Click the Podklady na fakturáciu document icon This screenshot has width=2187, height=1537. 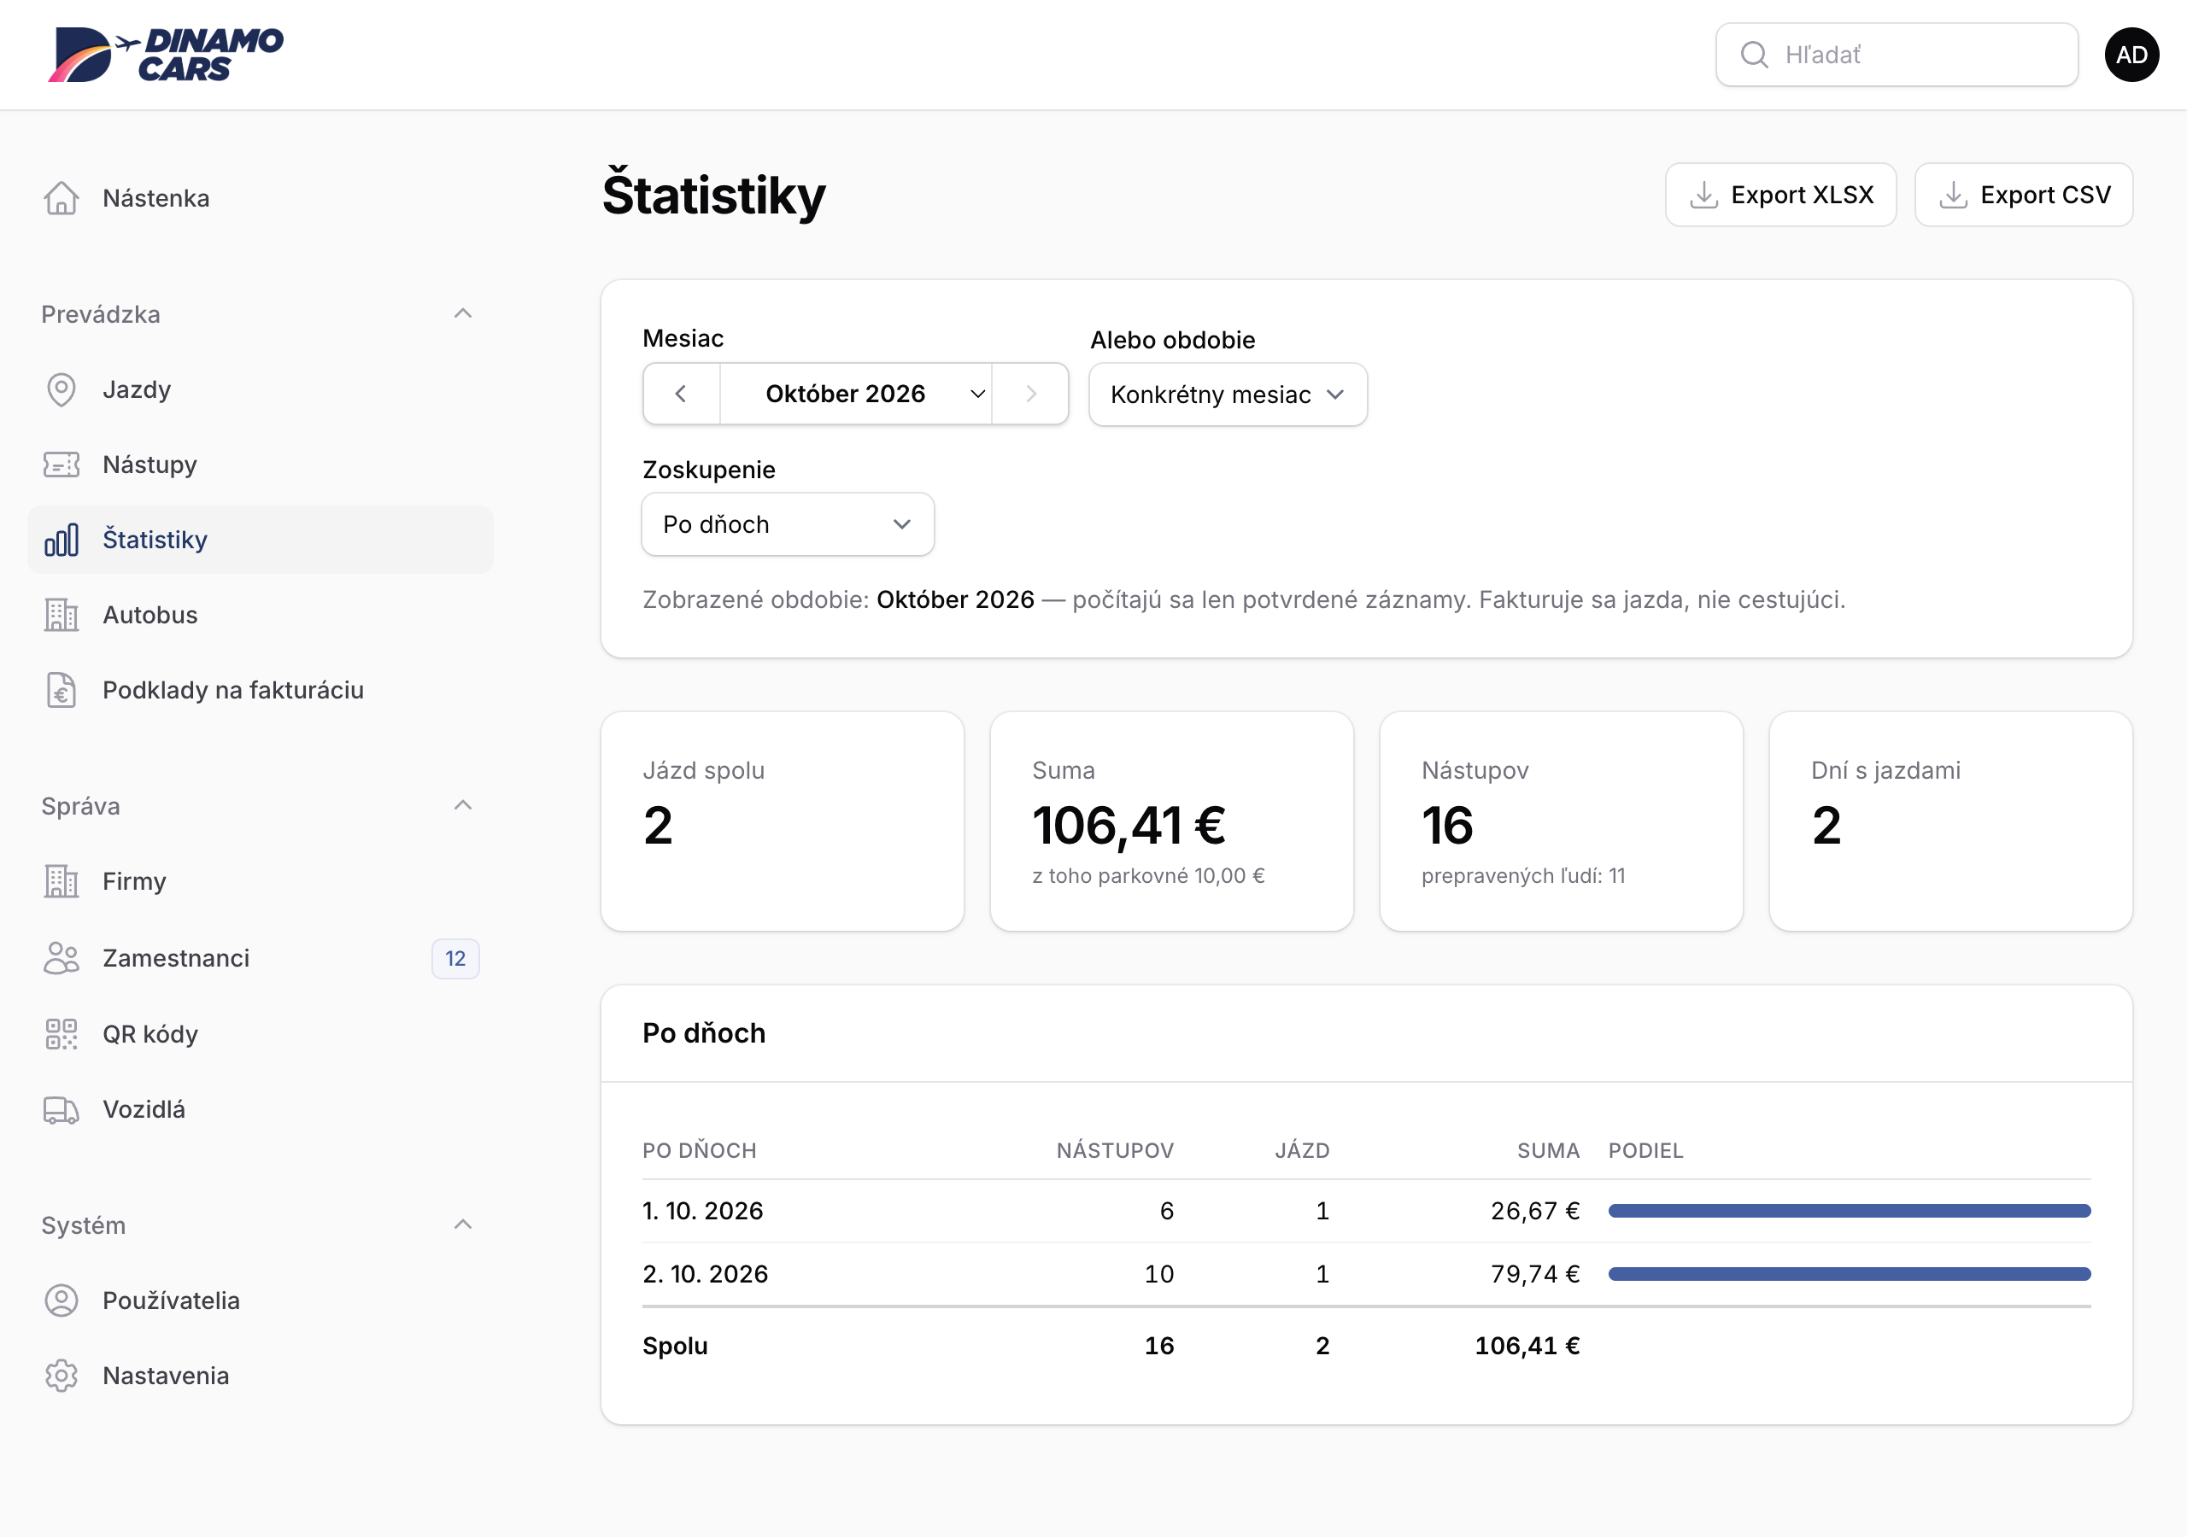pos(61,691)
